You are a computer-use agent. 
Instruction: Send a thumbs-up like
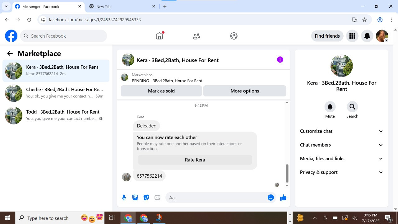pos(283,198)
